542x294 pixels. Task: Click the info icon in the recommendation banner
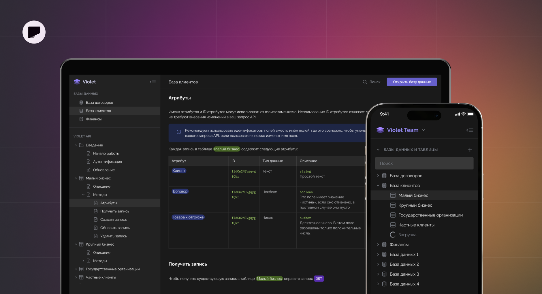(179, 132)
